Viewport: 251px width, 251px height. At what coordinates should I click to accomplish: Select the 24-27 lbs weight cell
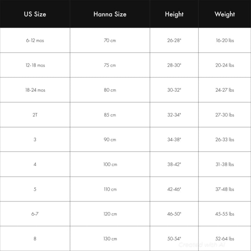pyautogui.click(x=225, y=90)
